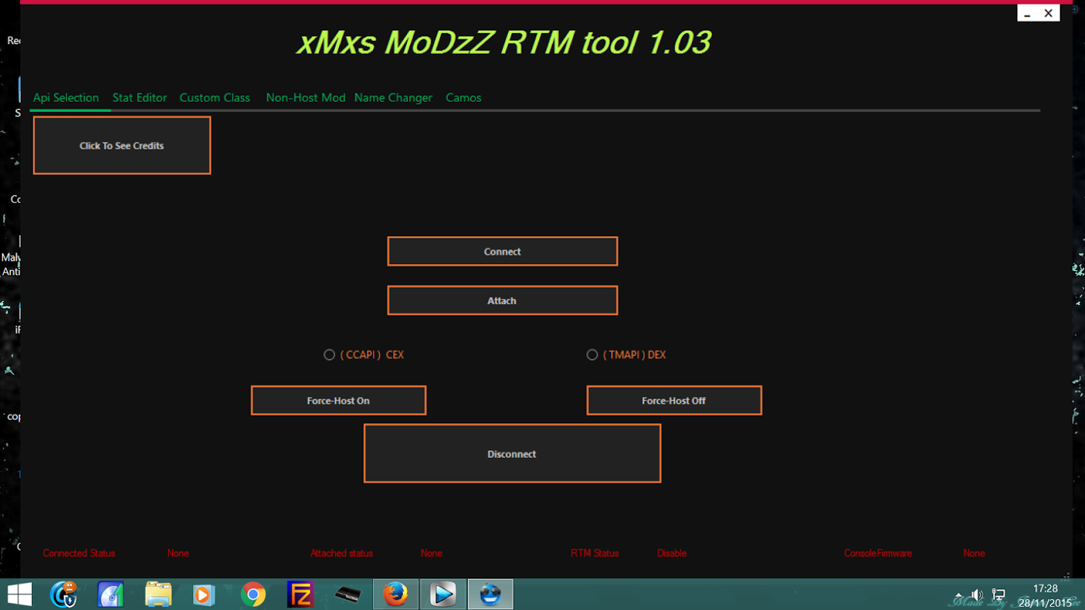1085x610 pixels.
Task: Go to the Name Changer tab
Action: click(x=393, y=98)
